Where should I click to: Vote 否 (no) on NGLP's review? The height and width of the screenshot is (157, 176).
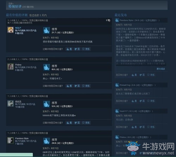coord(77,49)
